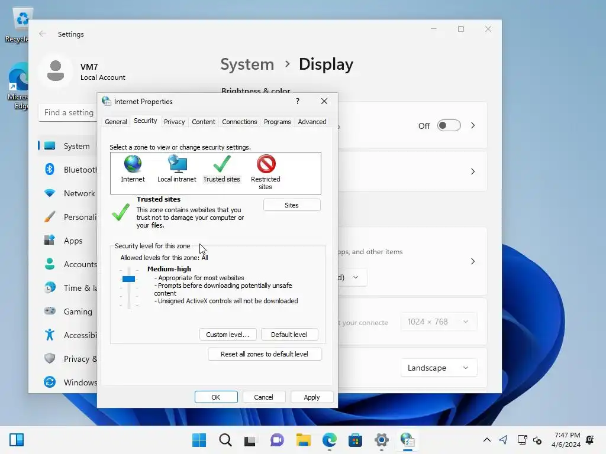The width and height of the screenshot is (606, 454).
Task: Switch to the Privacy tab
Action: [x=175, y=122]
